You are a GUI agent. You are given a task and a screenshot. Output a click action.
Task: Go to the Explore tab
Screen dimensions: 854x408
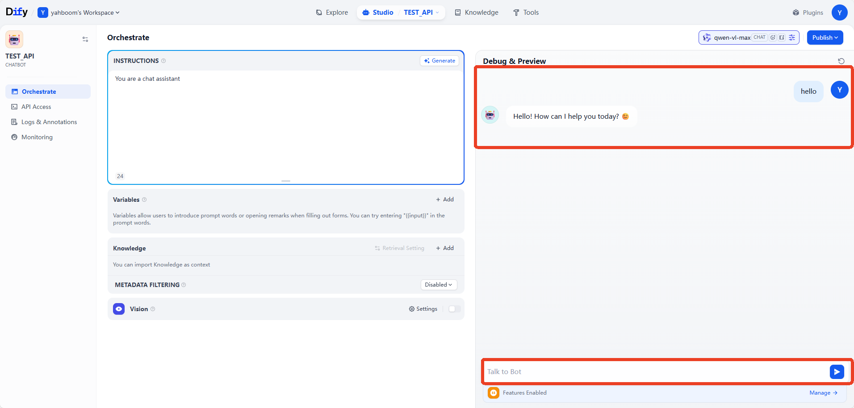click(x=332, y=12)
